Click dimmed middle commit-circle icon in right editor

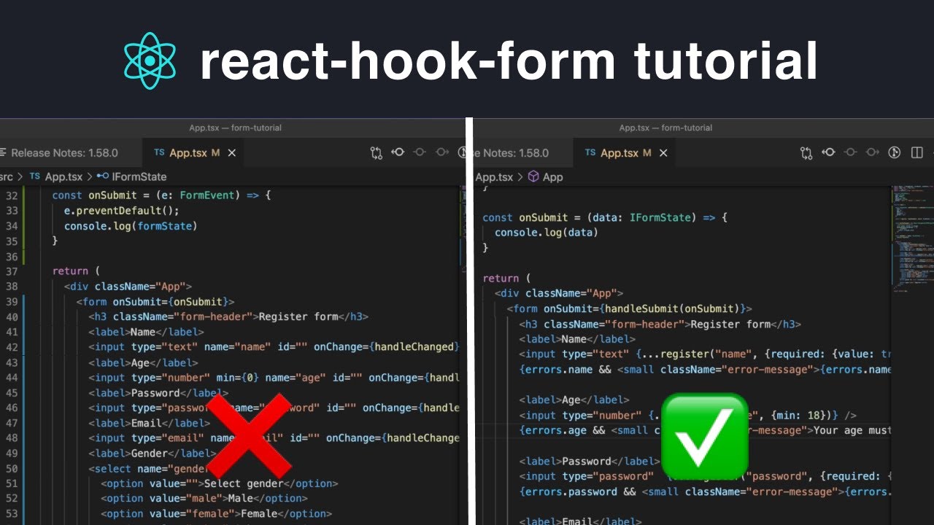pos(850,152)
